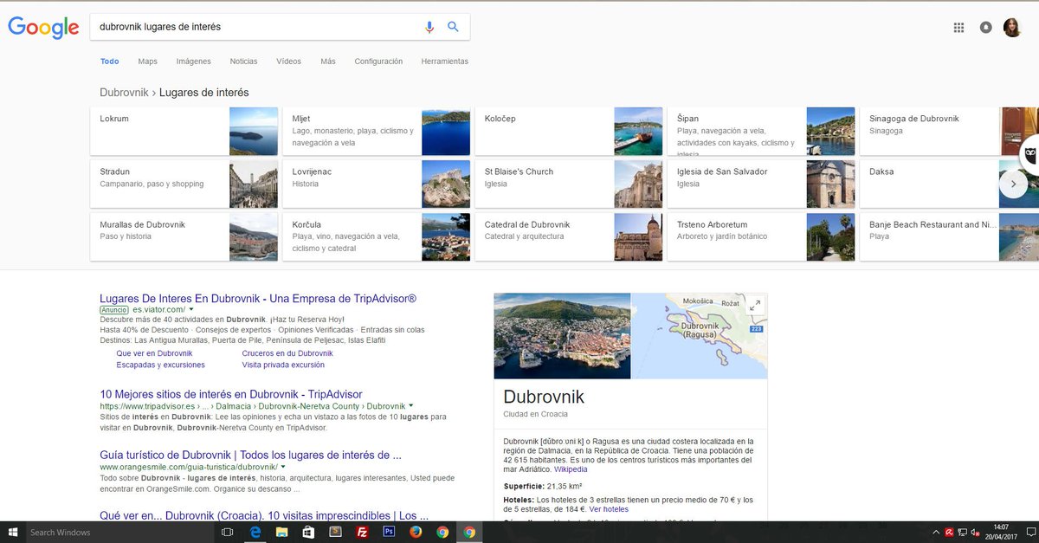Open the Lokrum place card
1039x543 pixels.
(184, 131)
